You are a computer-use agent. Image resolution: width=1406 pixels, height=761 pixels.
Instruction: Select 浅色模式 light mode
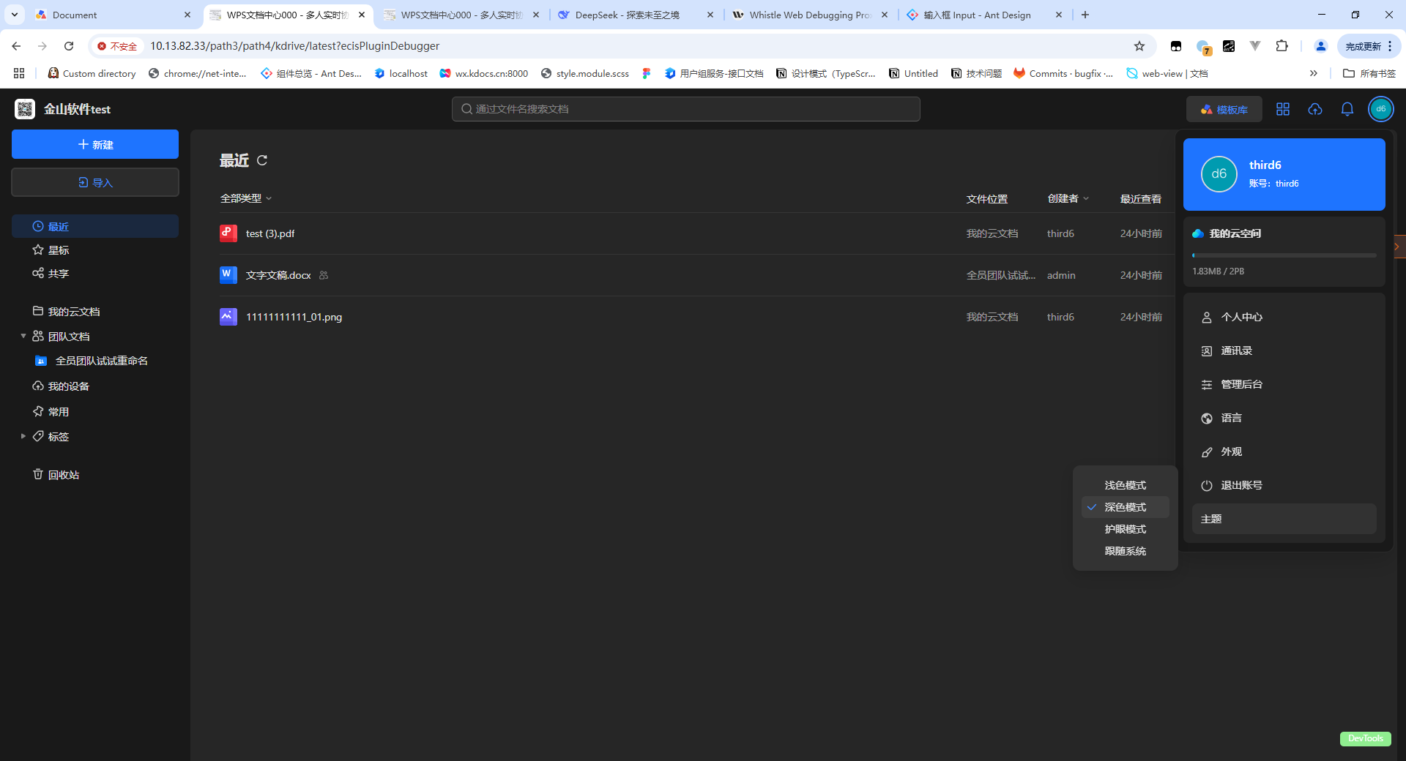(x=1126, y=485)
